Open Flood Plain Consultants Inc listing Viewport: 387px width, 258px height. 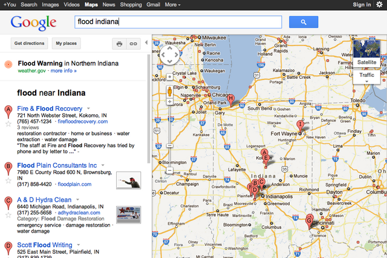pos(57,165)
